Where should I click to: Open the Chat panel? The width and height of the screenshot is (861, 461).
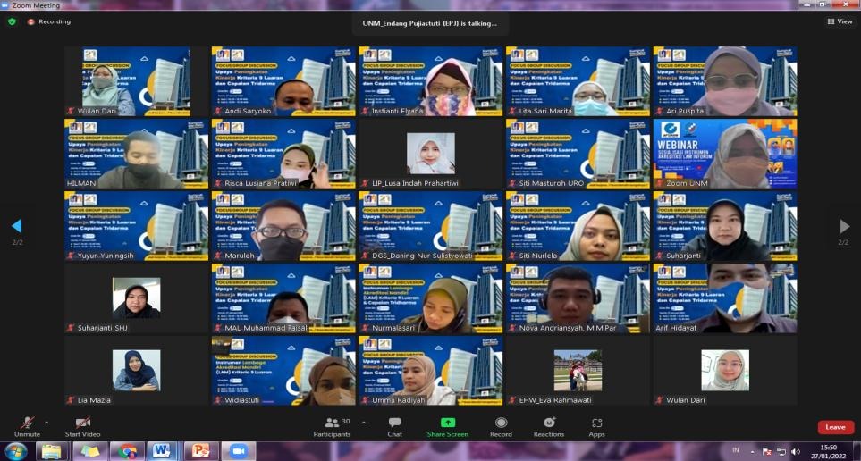(x=394, y=423)
